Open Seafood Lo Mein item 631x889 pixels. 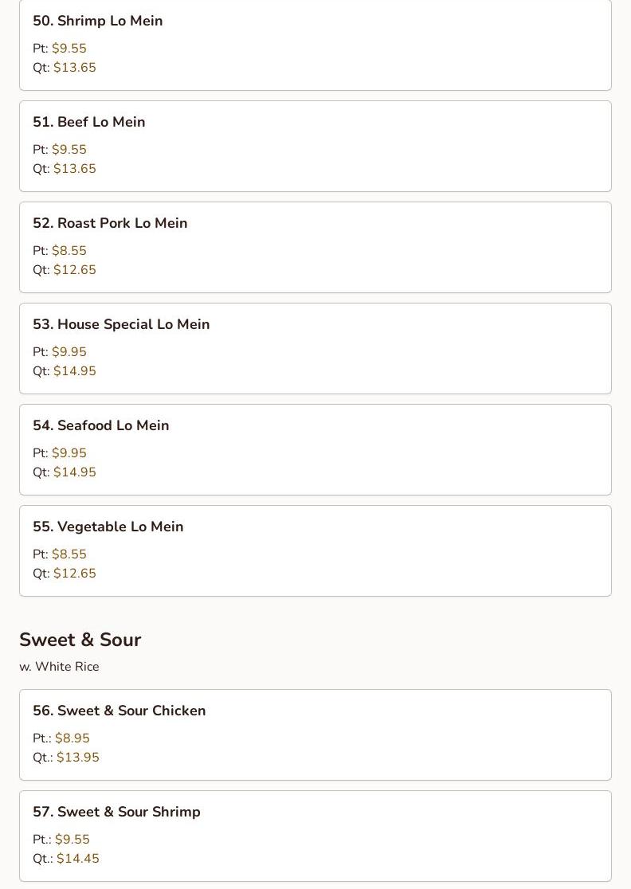pos(100,426)
